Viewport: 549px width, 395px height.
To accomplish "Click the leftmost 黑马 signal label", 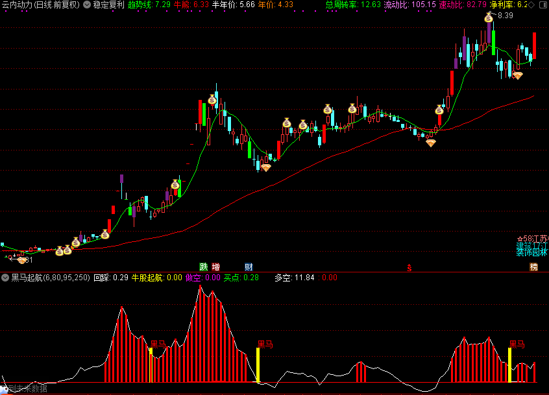I will click(x=158, y=344).
